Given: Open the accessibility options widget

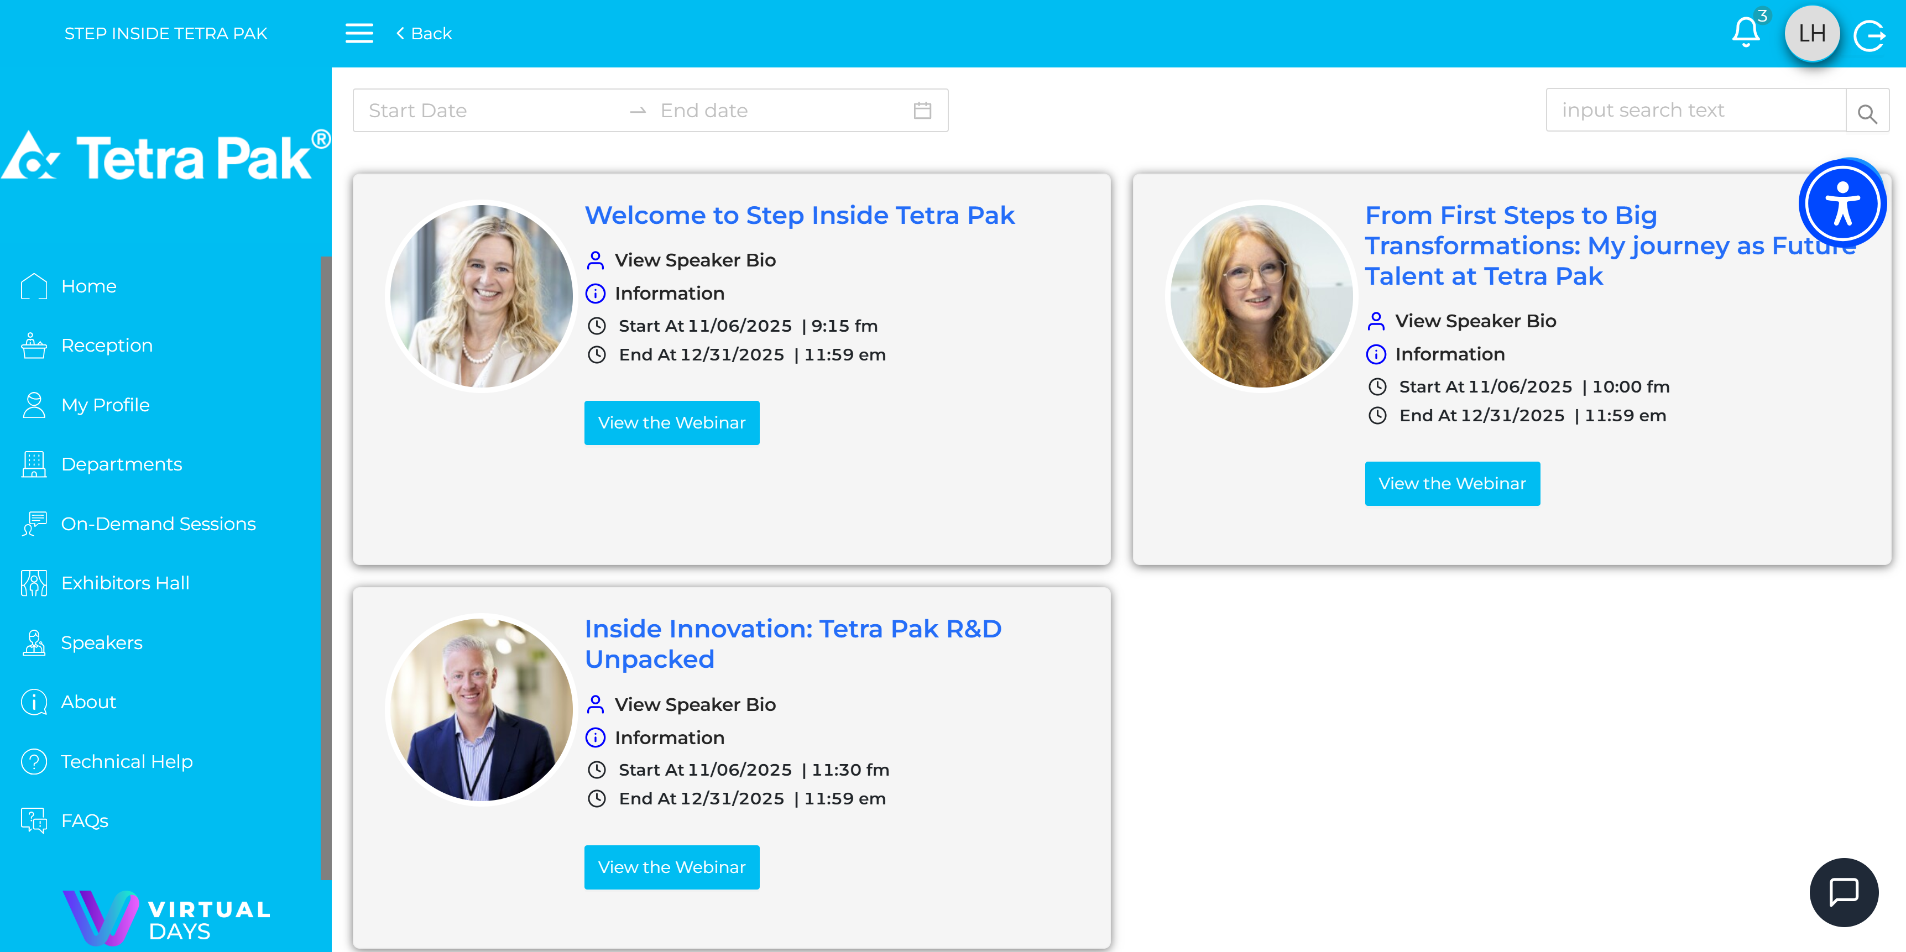Looking at the screenshot, I should (x=1842, y=204).
